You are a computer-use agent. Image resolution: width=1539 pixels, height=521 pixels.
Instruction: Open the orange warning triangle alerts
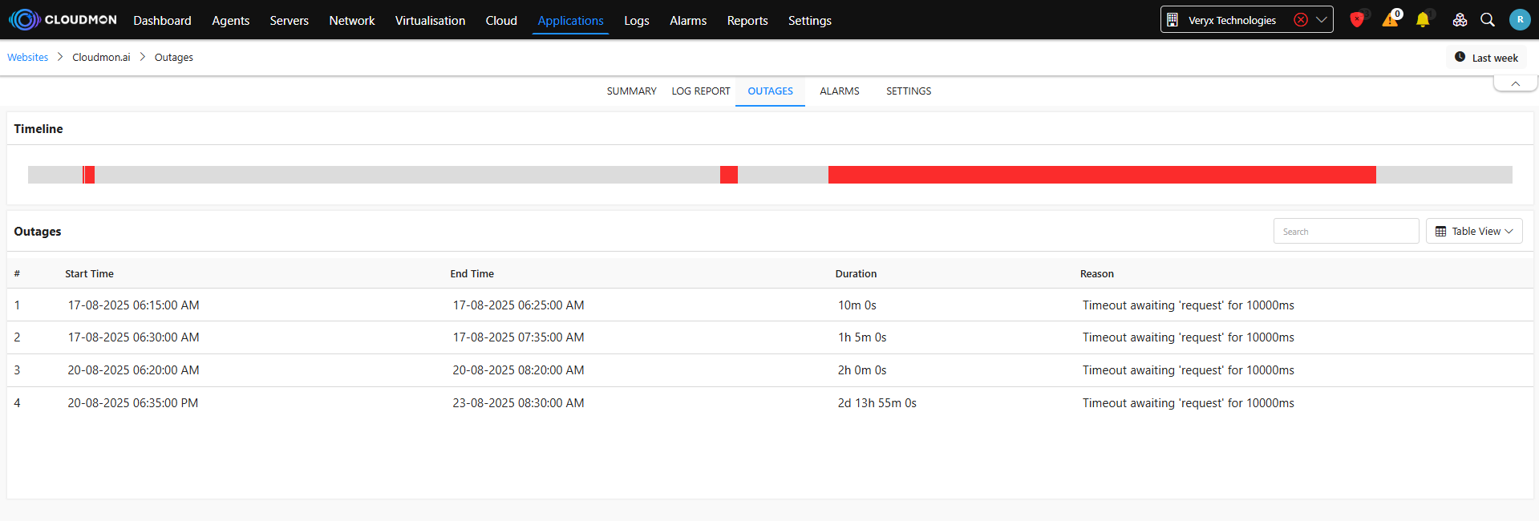coord(1390,20)
